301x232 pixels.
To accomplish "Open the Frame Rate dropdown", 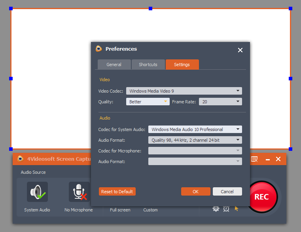I will point(220,102).
